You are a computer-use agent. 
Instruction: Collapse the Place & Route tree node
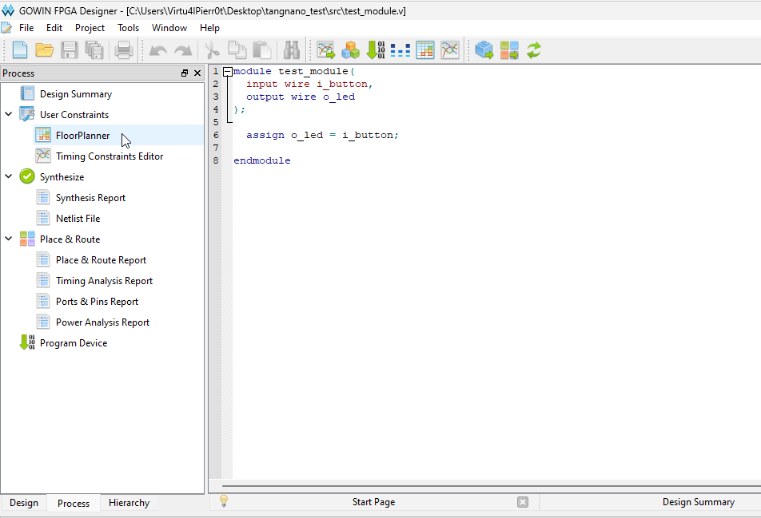coord(8,239)
